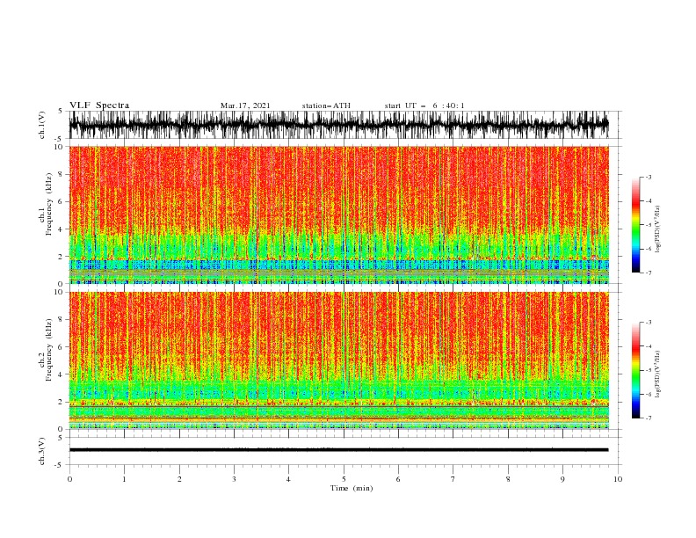The height and width of the screenshot is (538, 696).
Task: Click the lower PSD color scale bar
Action: 635,370
